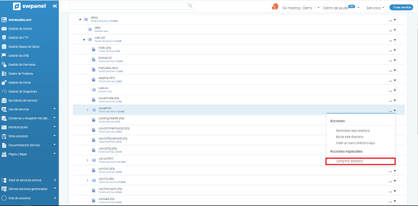Click the Otras acciones icon
The height and width of the screenshot is (206, 418).
tap(4, 136)
